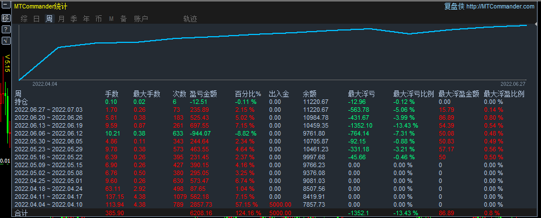Click the 手数 column header
The image size is (541, 218).
[112, 94]
